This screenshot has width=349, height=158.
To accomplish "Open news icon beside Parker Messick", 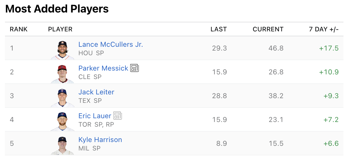I will tap(135, 68).
